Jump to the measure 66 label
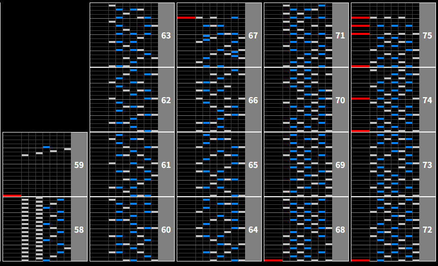The height and width of the screenshot is (266, 438). point(253,100)
